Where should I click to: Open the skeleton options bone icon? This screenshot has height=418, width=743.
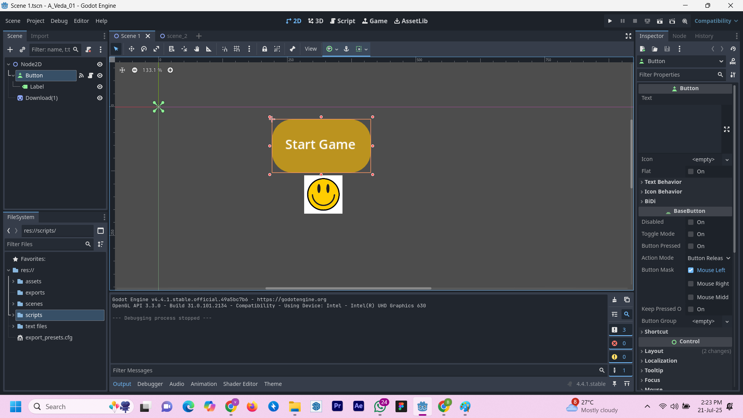tap(293, 49)
